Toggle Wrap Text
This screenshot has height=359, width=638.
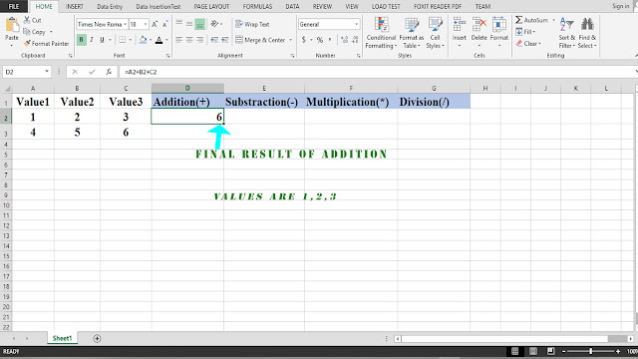[252, 24]
